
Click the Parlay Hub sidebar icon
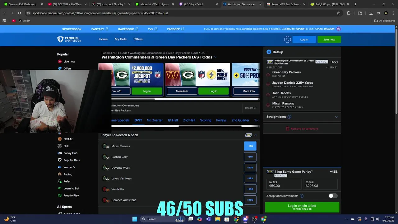60,153
